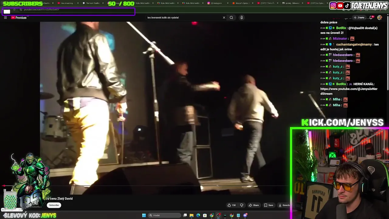Open Discord from the taskbar
Image resolution: width=389 pixels, height=219 pixels.
(x=245, y=215)
